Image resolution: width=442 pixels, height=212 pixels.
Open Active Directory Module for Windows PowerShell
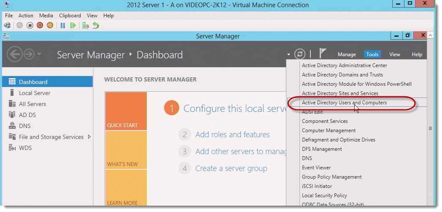[x=356, y=84]
